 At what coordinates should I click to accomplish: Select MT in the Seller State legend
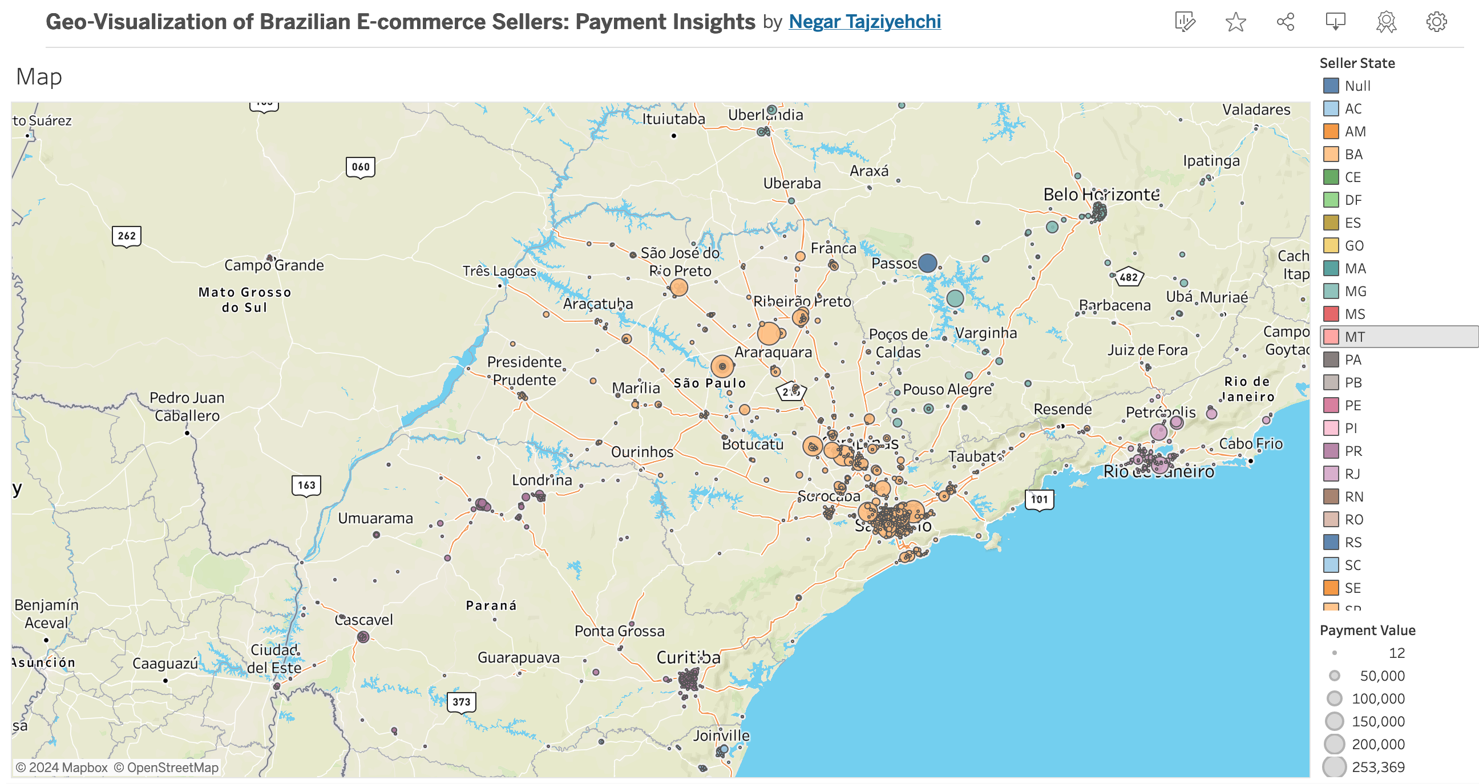pyautogui.click(x=1354, y=337)
